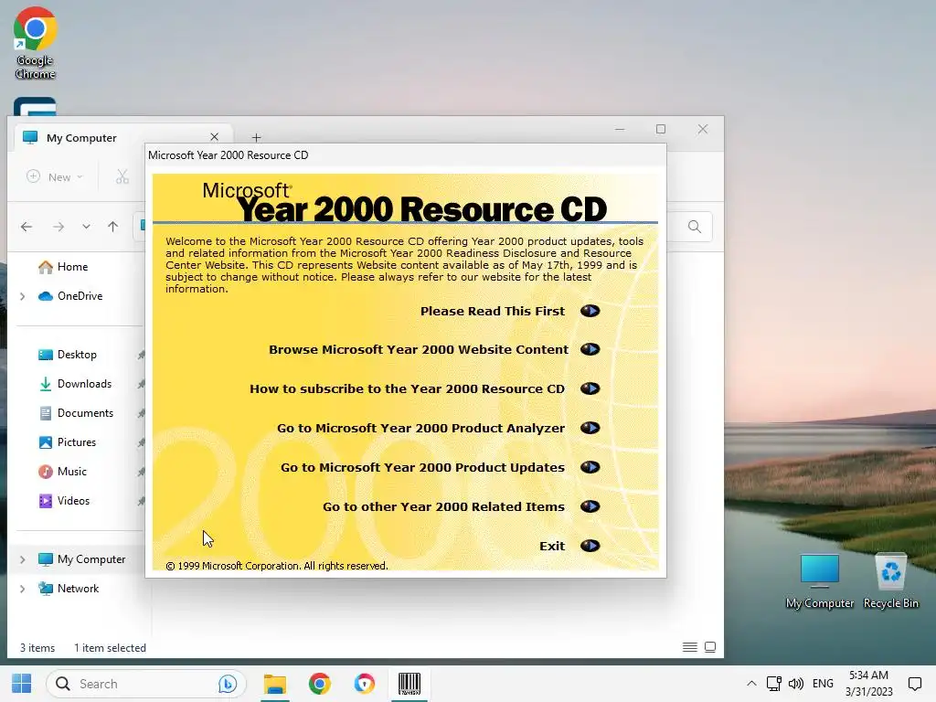Viewport: 936px width, 702px height.
Task: Open recent locations dropdown in File Explorer
Action: (x=87, y=227)
